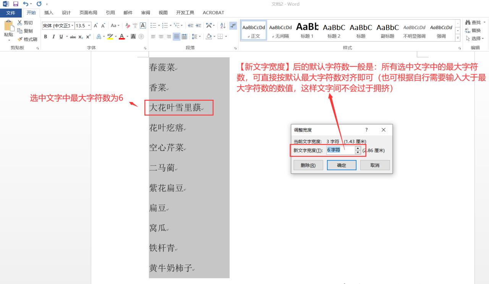Apply the 标题 1 heading style
Image resolution: width=489 pixels, height=284 pixels.
tap(307, 31)
